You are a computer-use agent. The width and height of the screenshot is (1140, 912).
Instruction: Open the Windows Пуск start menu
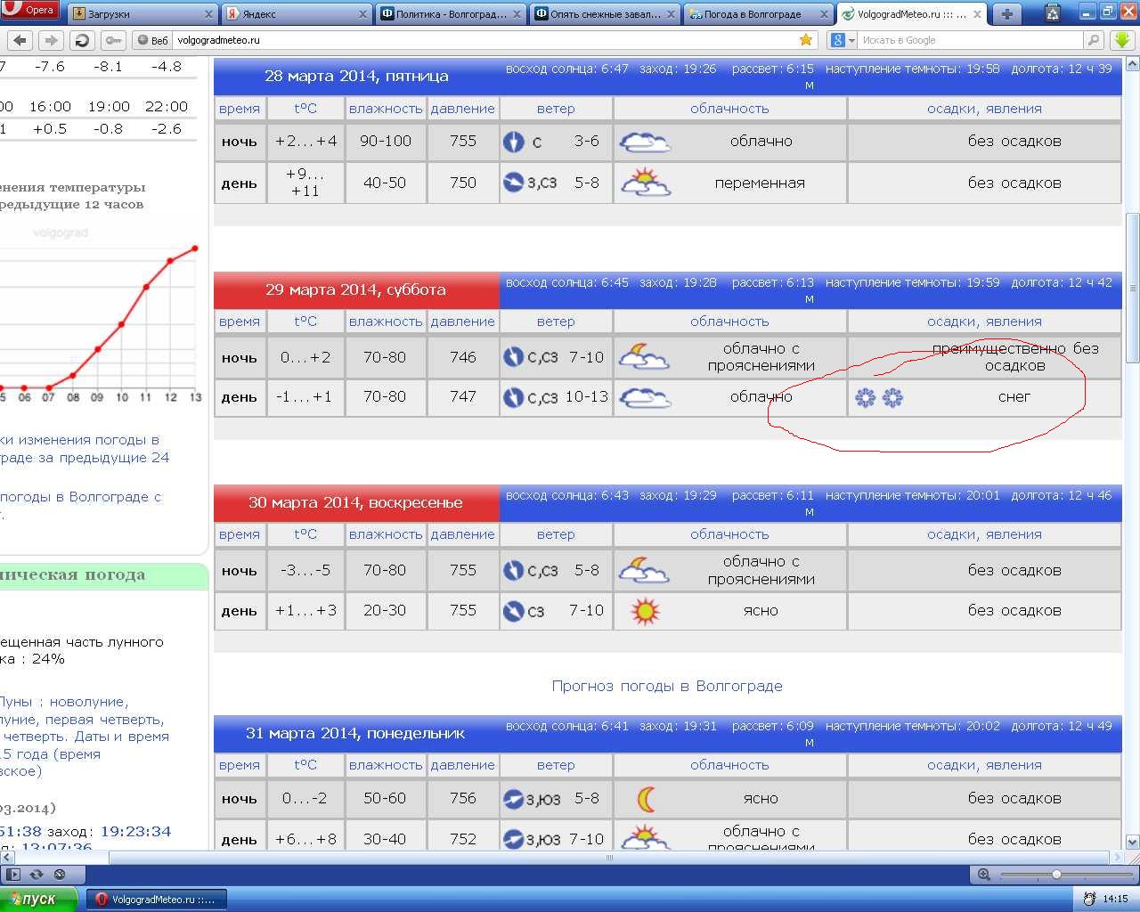[39, 900]
